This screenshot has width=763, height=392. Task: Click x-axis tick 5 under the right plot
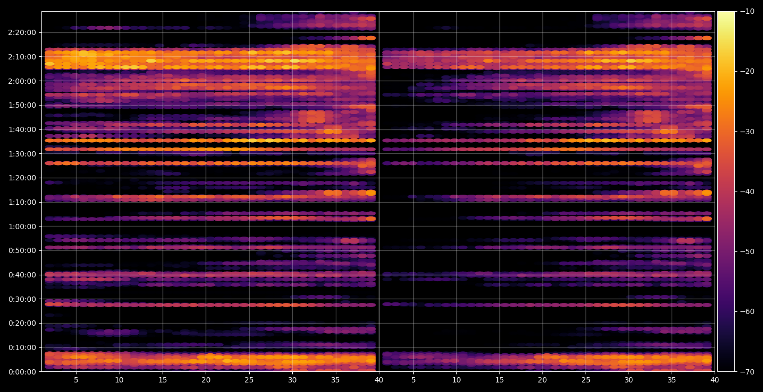413,380
